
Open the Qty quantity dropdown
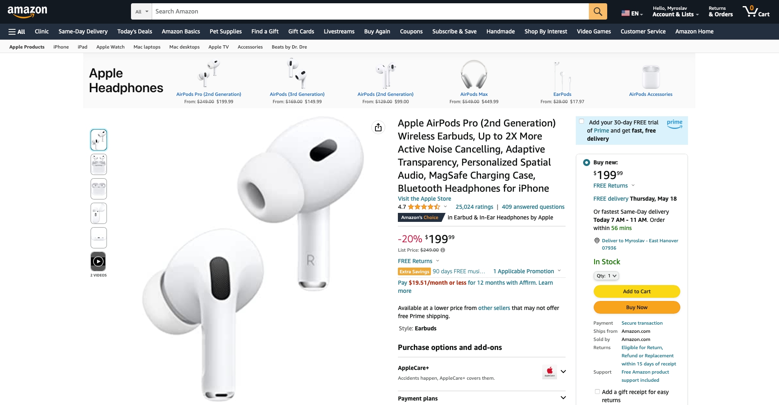(x=606, y=276)
